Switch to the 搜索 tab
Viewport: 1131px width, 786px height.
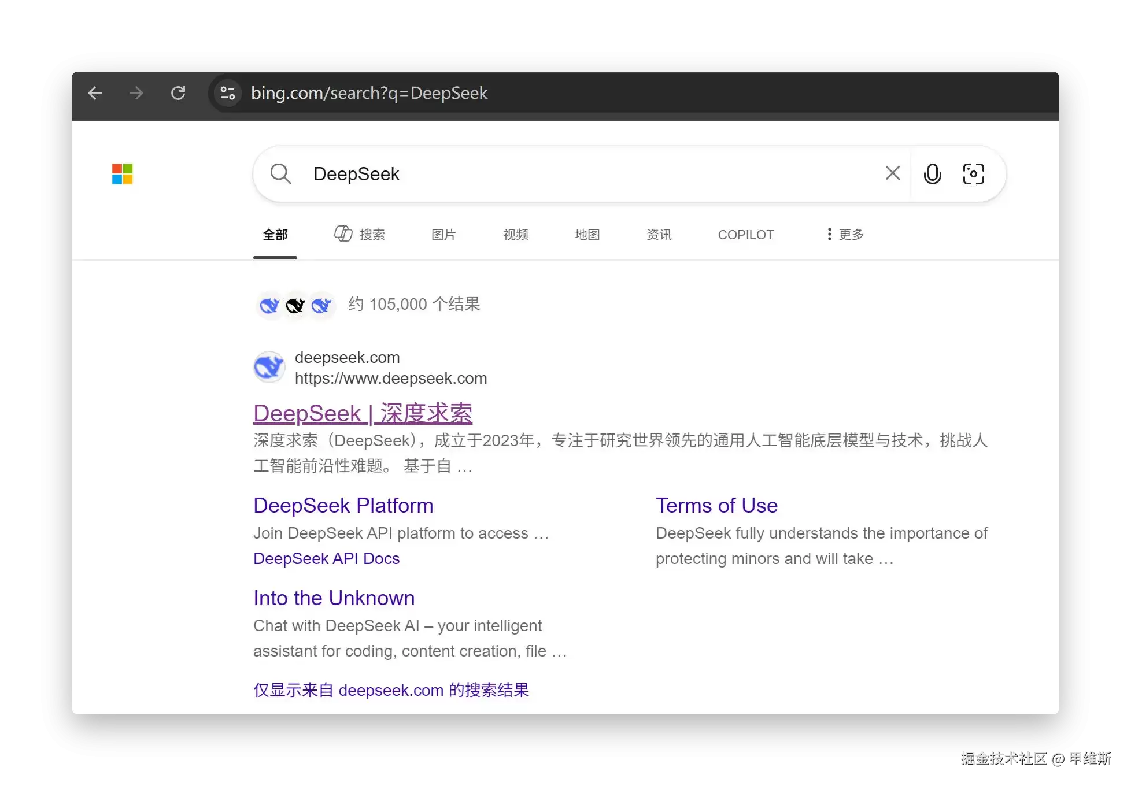tap(360, 234)
